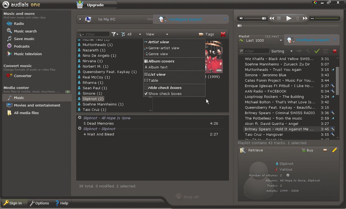
Task: Open Music search
Action: click(x=25, y=31)
